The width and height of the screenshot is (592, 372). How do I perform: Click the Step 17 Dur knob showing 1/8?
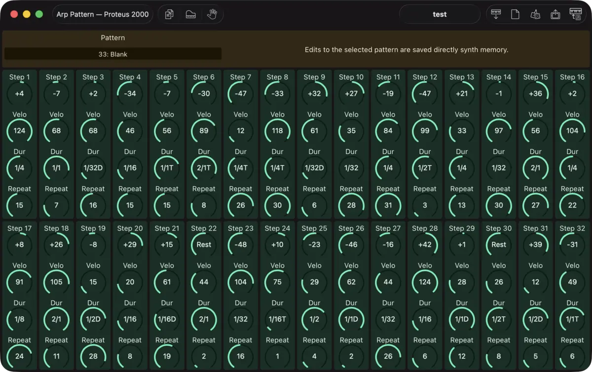[19, 319]
